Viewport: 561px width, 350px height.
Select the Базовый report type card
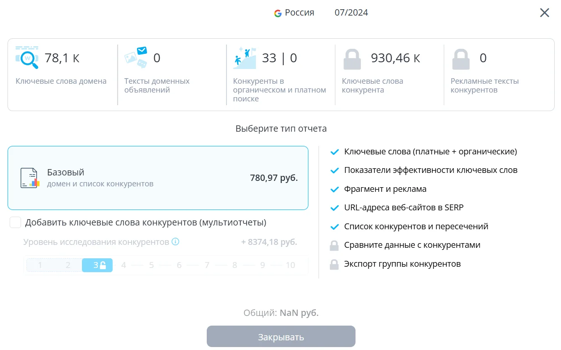[x=158, y=178]
